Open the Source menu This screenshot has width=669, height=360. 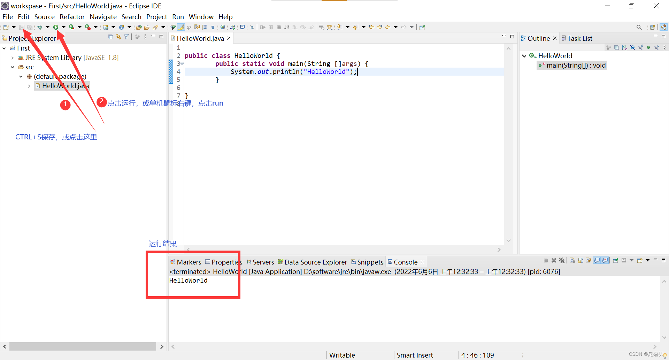[x=45, y=17]
